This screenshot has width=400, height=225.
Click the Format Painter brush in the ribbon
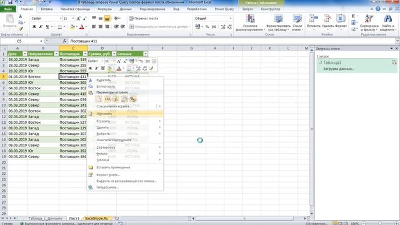point(21,29)
